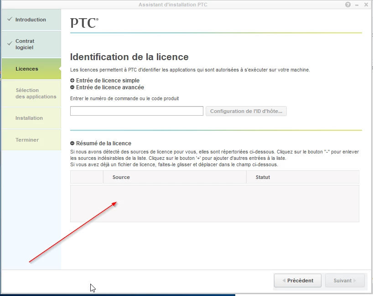Image resolution: width=373 pixels, height=296 pixels.
Task: Open Configuration de l'ID d'hôte dialog
Action: pos(246,111)
